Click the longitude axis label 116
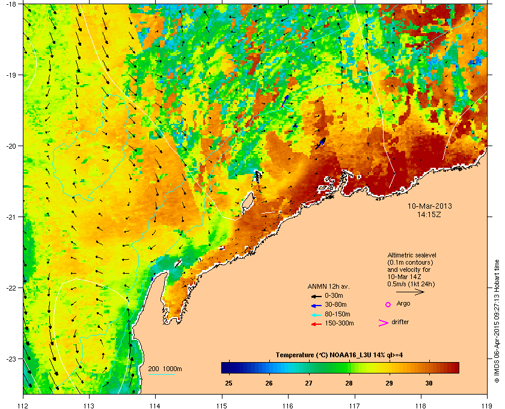505x409 pixels. pyautogui.click(x=288, y=405)
